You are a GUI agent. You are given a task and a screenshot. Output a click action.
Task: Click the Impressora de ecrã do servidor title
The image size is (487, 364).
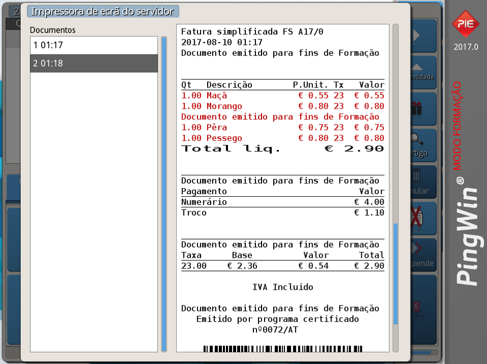(x=103, y=12)
